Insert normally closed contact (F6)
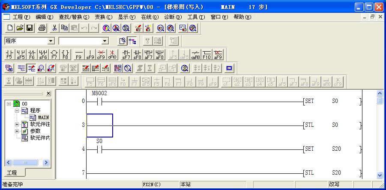Viewport: 386px width, 190px height. [32, 54]
